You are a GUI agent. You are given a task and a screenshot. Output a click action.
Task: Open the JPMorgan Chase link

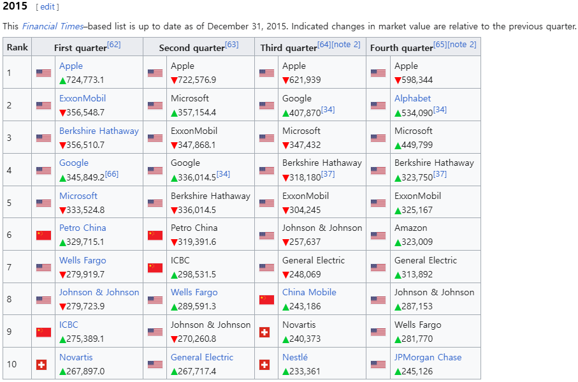click(x=428, y=357)
